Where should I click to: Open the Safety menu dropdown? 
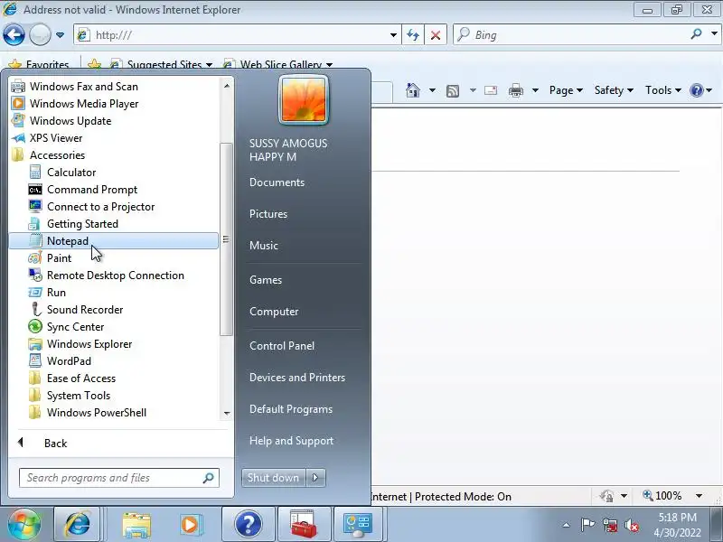pos(614,90)
